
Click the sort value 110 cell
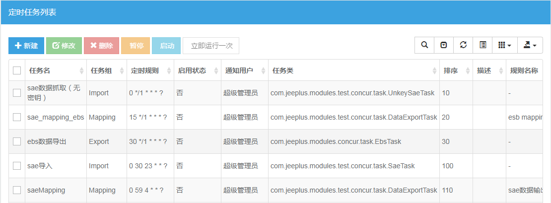click(x=456, y=190)
